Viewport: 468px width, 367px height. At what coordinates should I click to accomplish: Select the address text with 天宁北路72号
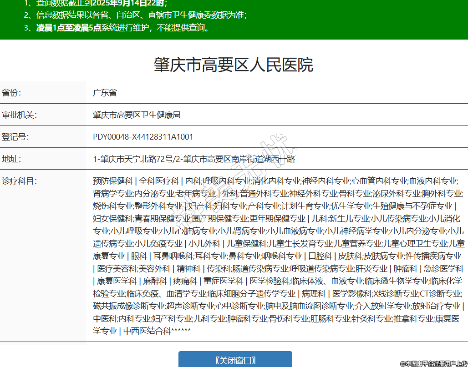[194, 159]
